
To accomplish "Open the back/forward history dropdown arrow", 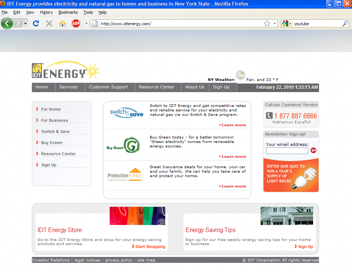I will [25, 23].
